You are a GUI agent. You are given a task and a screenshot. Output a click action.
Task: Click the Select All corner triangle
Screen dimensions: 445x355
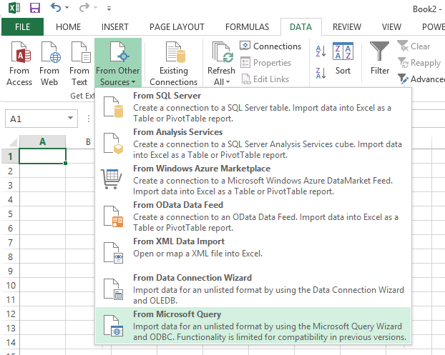click(13, 141)
